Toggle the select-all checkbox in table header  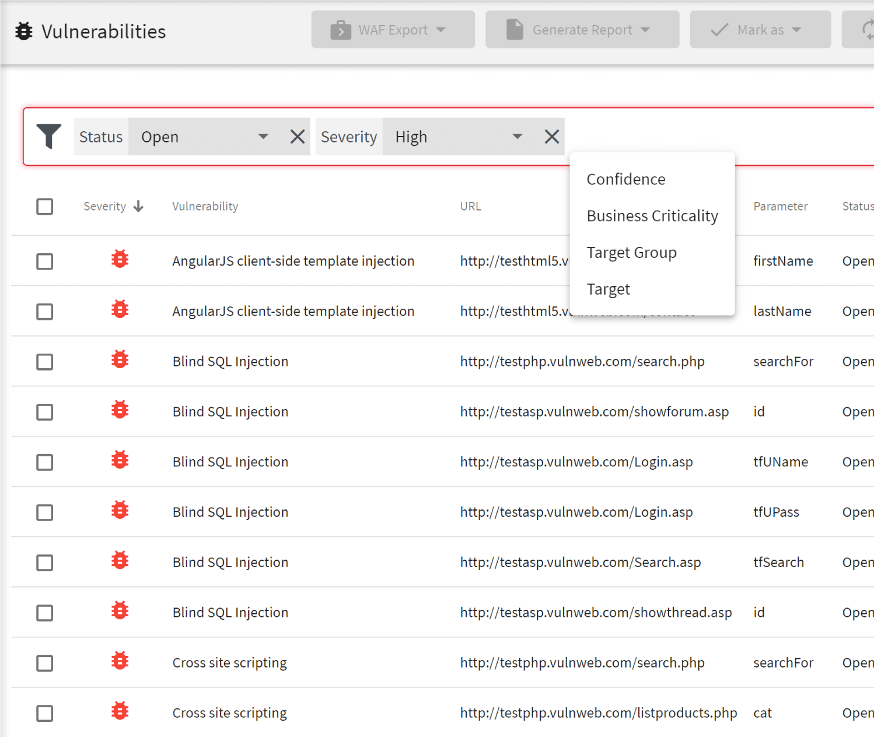click(x=45, y=207)
